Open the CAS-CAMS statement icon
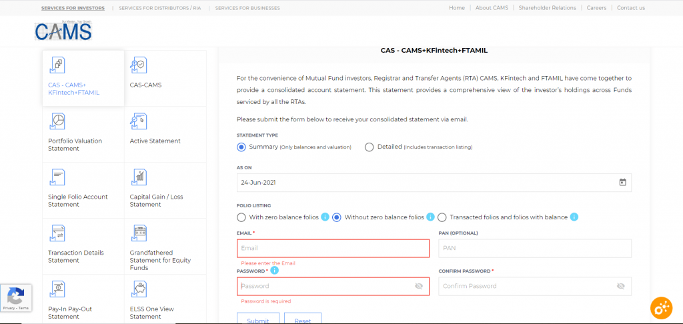 [139, 65]
